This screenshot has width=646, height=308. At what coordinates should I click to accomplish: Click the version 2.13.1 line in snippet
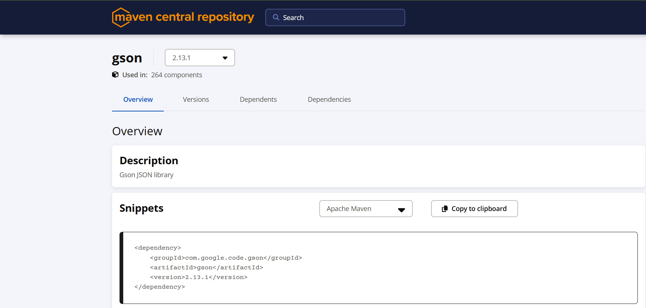coord(199,277)
